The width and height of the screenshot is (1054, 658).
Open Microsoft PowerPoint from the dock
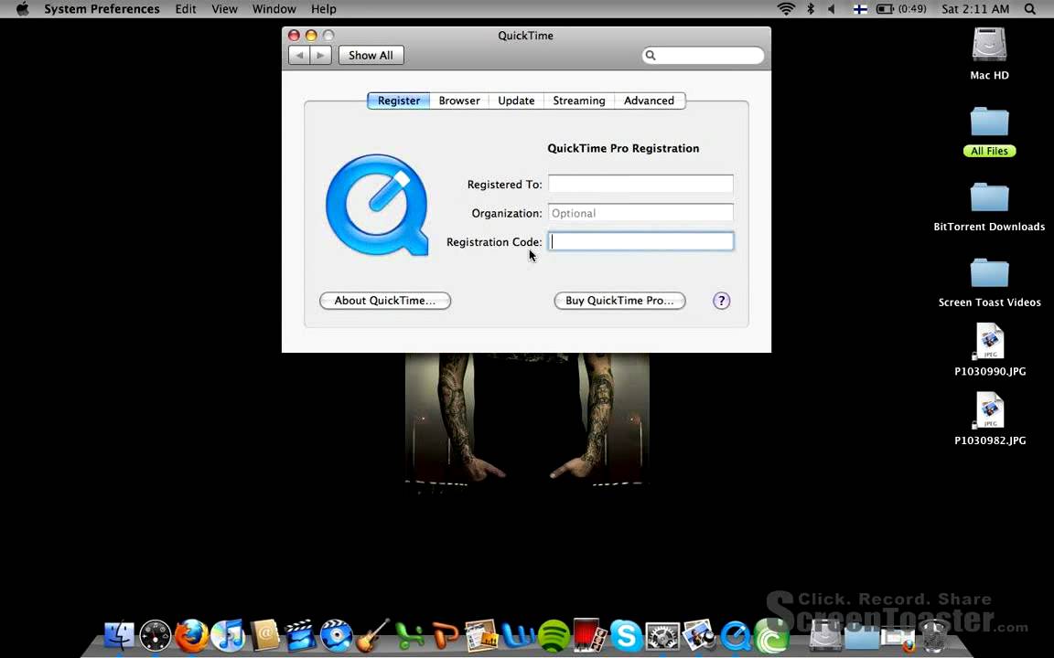pyautogui.click(x=445, y=635)
